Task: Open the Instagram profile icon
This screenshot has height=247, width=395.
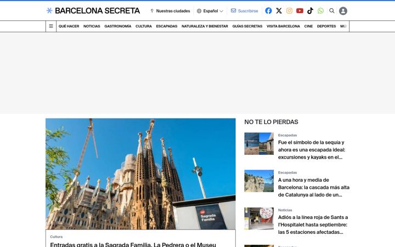Action: (x=289, y=11)
